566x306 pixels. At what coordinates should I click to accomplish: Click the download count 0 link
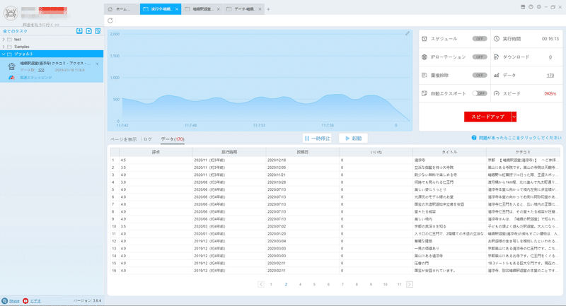(550, 57)
